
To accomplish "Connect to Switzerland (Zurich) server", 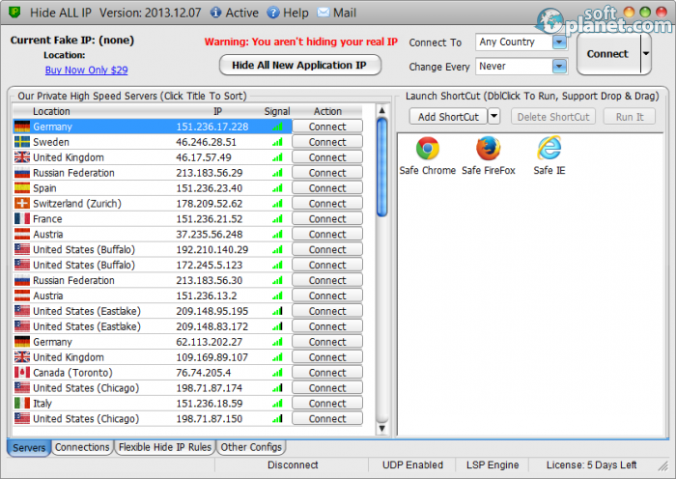I will point(327,204).
